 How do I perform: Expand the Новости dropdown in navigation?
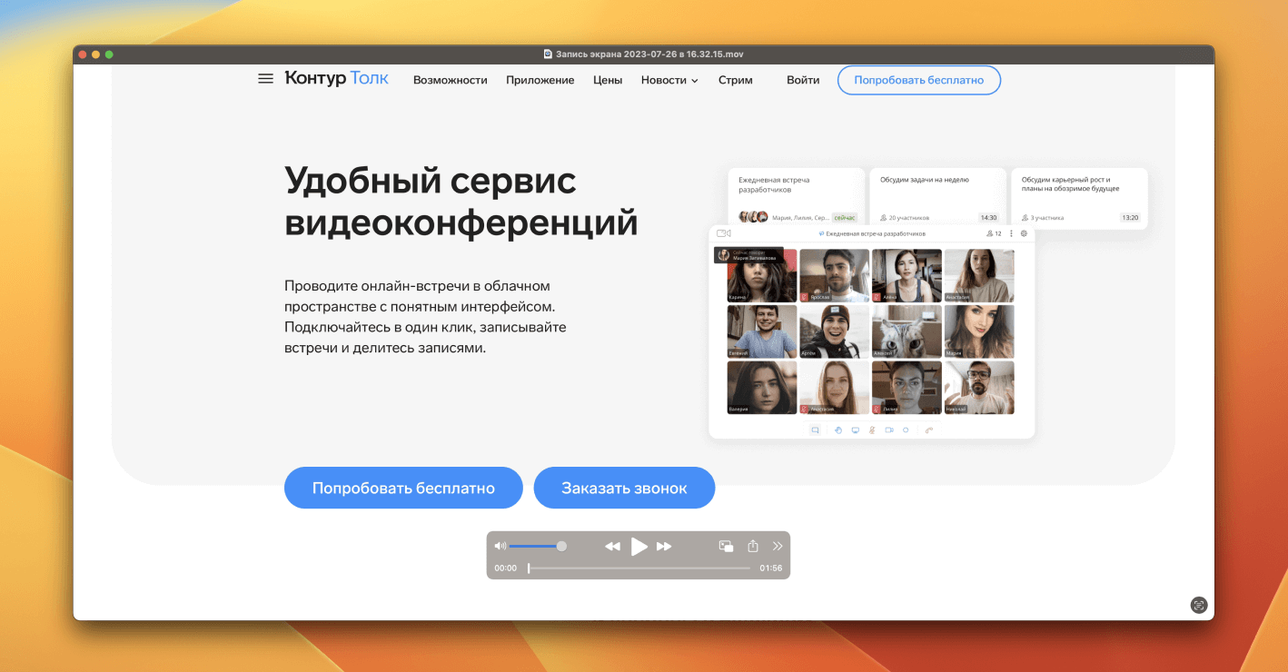pos(669,80)
